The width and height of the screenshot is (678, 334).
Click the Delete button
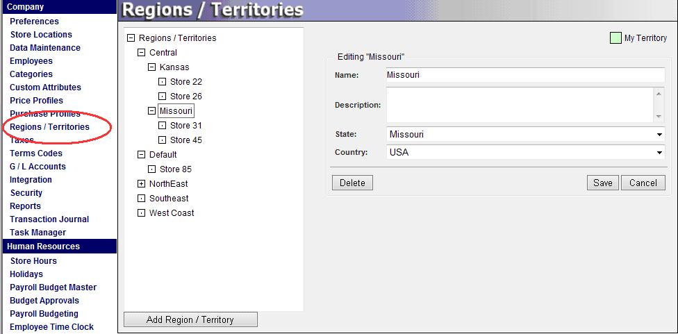click(x=352, y=183)
